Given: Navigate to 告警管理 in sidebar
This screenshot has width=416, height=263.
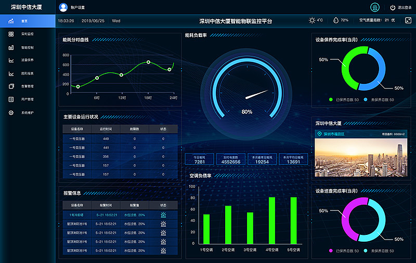Looking at the screenshot, I should (x=28, y=86).
